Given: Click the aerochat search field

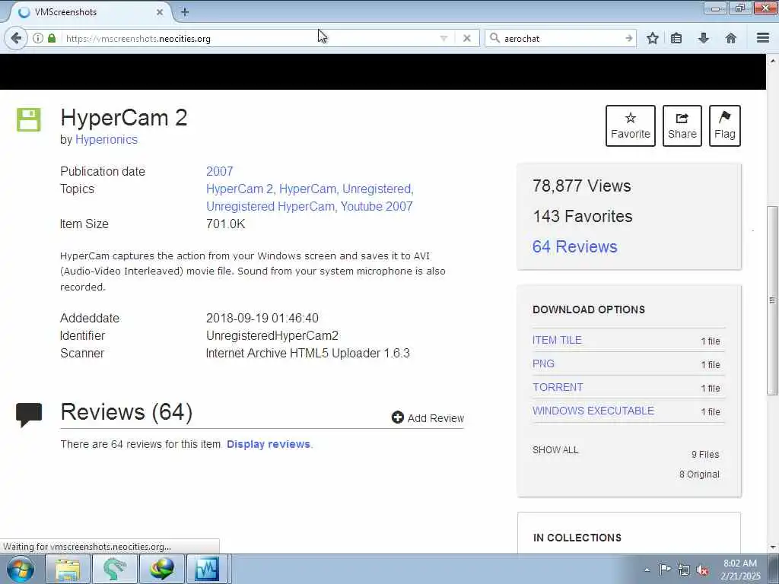Looking at the screenshot, I should pos(561,38).
